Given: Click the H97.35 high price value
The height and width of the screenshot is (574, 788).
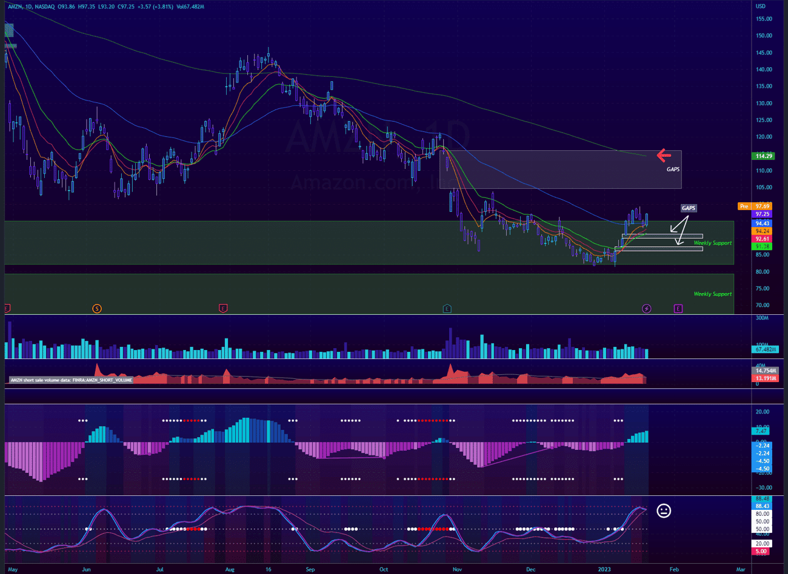Looking at the screenshot, I should [87, 7].
